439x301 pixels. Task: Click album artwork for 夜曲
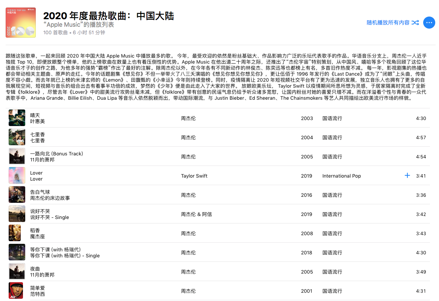click(17, 271)
